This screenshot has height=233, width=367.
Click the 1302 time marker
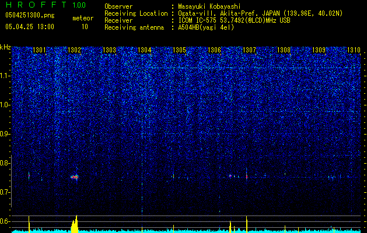74,50
